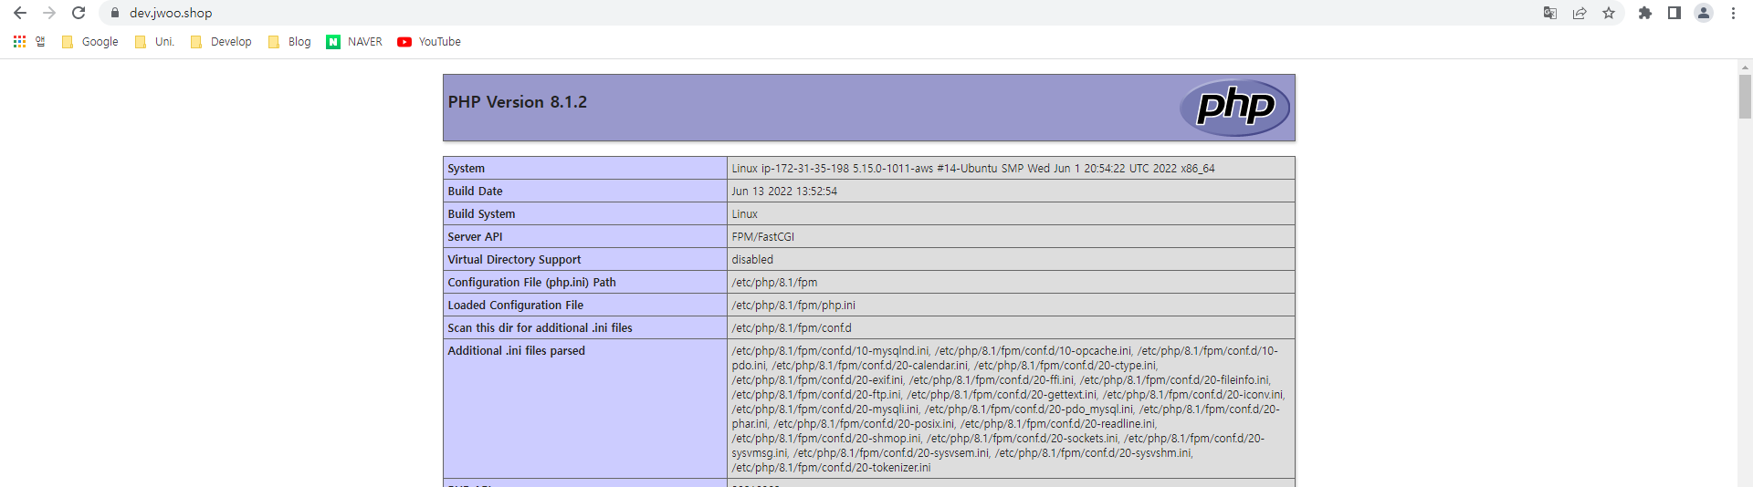
Task: Click the page vertical scrollbar thumb
Action: point(1745,96)
